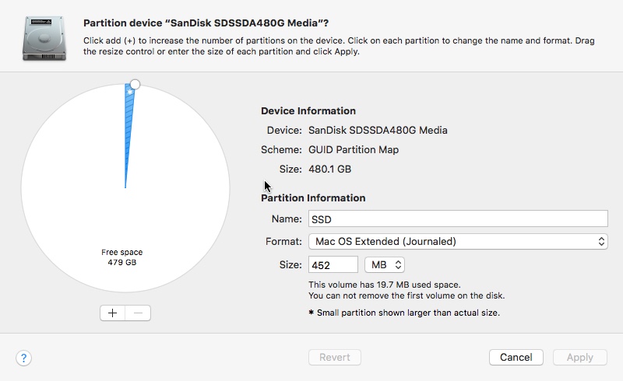Click the Apply button
This screenshot has height=381, width=623.
(x=579, y=357)
